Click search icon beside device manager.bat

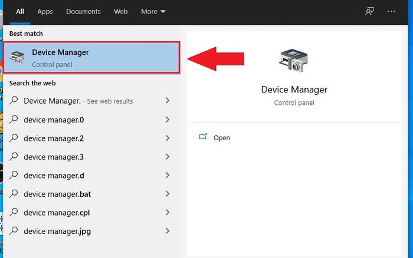click(14, 194)
